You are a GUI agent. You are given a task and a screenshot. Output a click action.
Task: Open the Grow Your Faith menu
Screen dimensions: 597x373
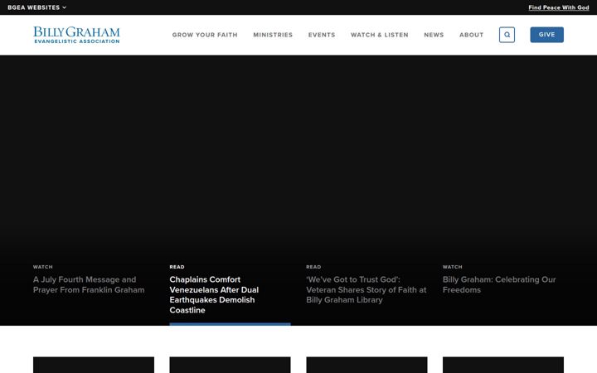point(205,35)
